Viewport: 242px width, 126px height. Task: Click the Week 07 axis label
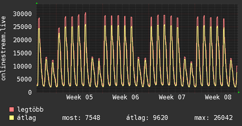pos(172,97)
